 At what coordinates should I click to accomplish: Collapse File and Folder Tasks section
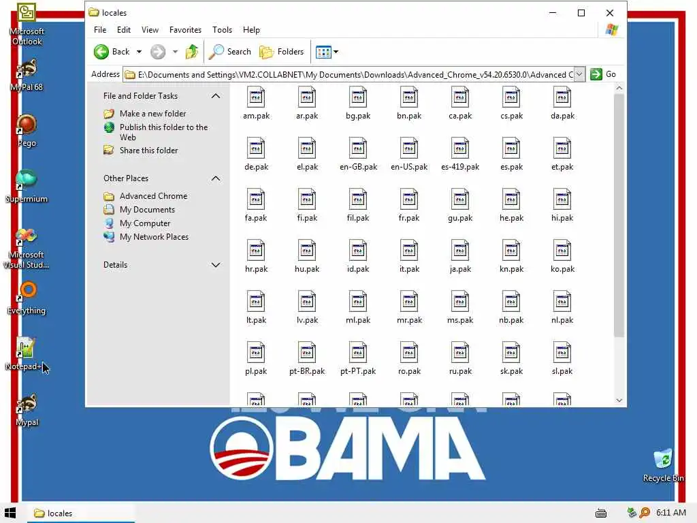(216, 96)
